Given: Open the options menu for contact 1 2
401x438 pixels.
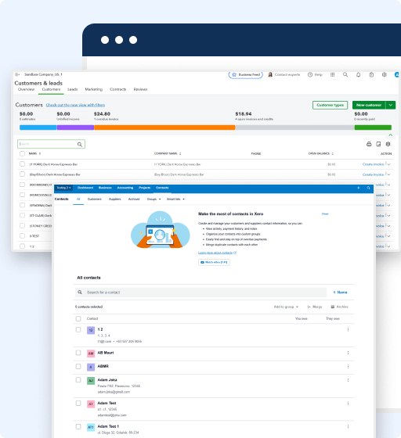Looking at the screenshot, I should [x=349, y=329].
